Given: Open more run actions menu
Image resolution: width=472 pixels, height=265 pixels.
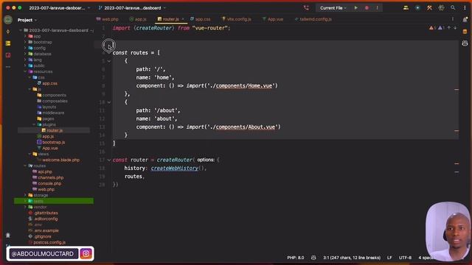Looking at the screenshot, I should (x=377, y=8).
